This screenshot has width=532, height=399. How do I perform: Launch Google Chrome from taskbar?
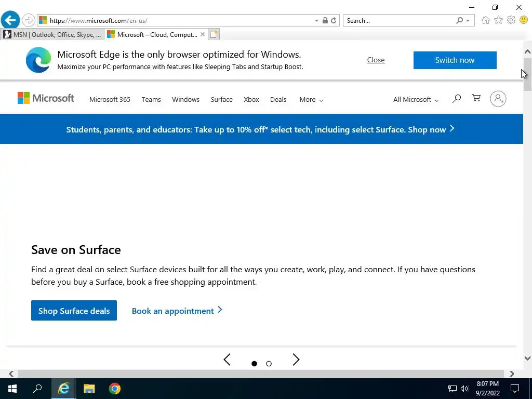click(x=115, y=389)
